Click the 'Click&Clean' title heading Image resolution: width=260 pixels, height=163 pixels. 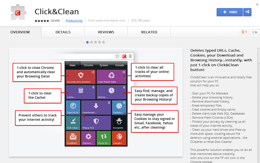(x=57, y=12)
